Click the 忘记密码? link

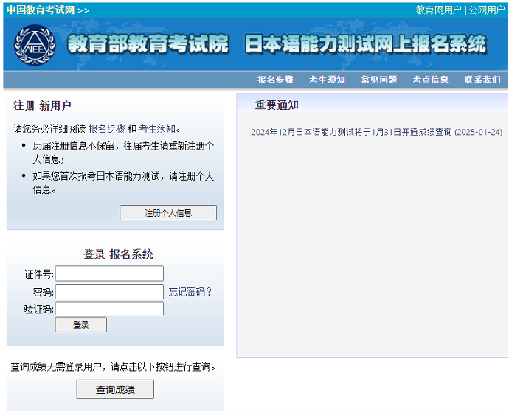[x=190, y=292]
